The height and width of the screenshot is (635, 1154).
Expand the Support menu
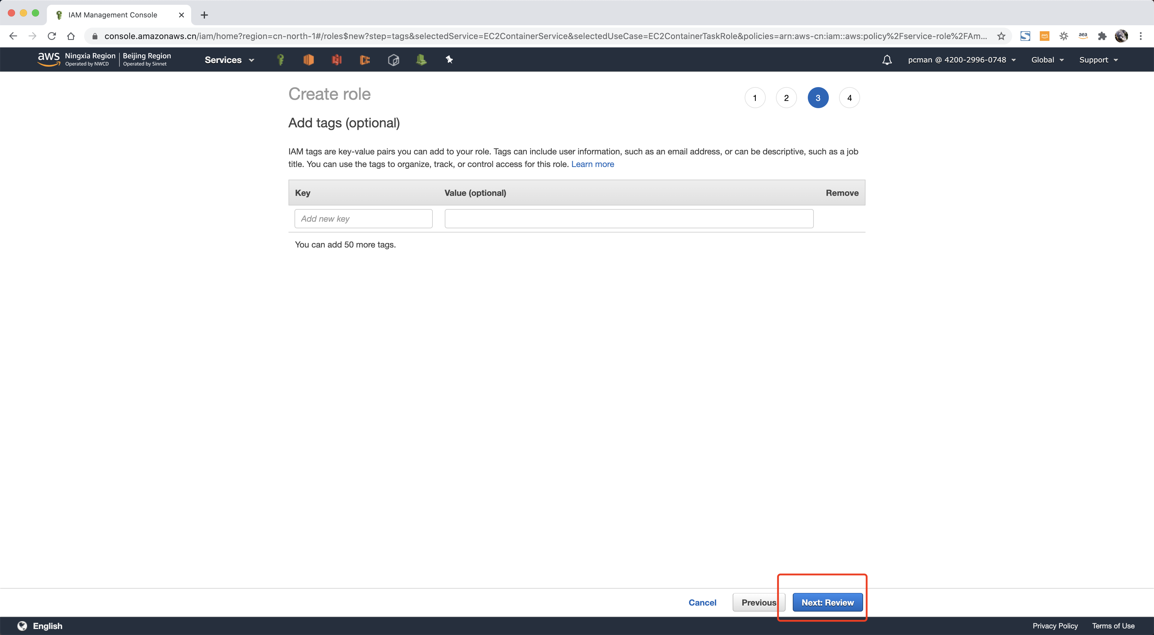(x=1099, y=59)
